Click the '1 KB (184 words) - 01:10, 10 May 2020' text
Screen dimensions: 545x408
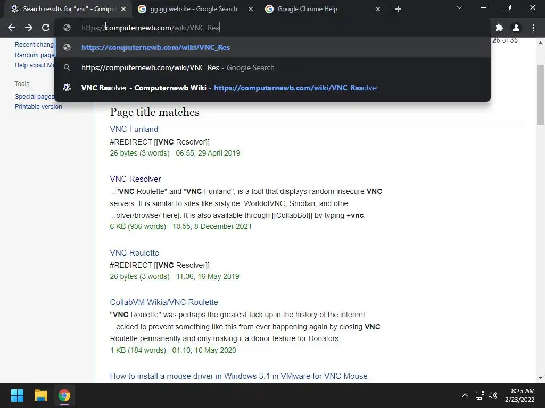(173, 351)
